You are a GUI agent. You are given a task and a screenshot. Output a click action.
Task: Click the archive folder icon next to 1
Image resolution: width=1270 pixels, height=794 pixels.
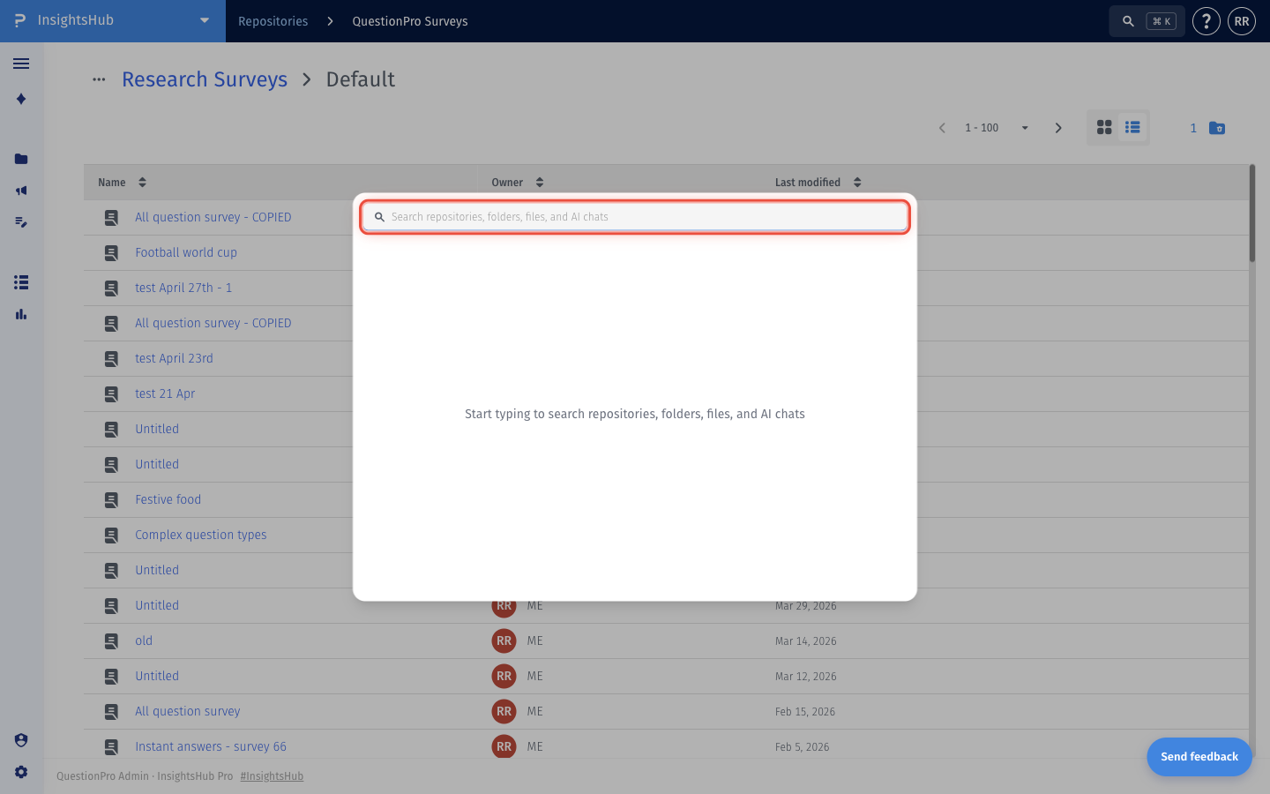pyautogui.click(x=1217, y=128)
